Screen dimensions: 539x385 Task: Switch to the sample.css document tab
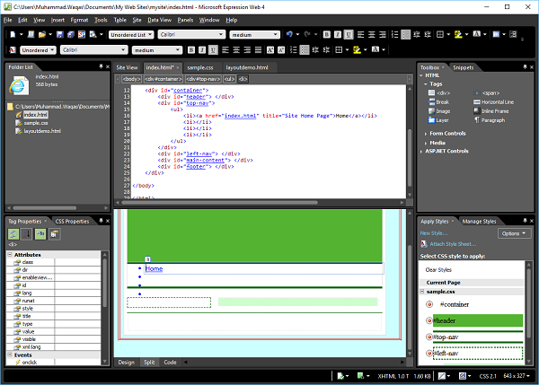[199, 67]
